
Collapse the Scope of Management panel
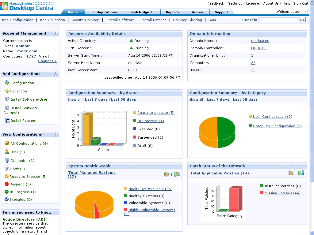(x=56, y=33)
